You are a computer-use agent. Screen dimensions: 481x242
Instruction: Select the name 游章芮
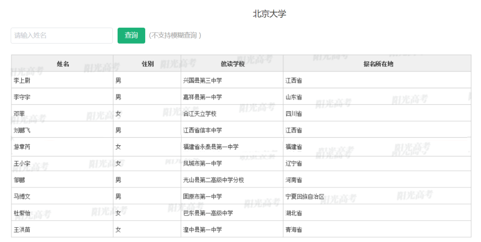(x=22, y=147)
